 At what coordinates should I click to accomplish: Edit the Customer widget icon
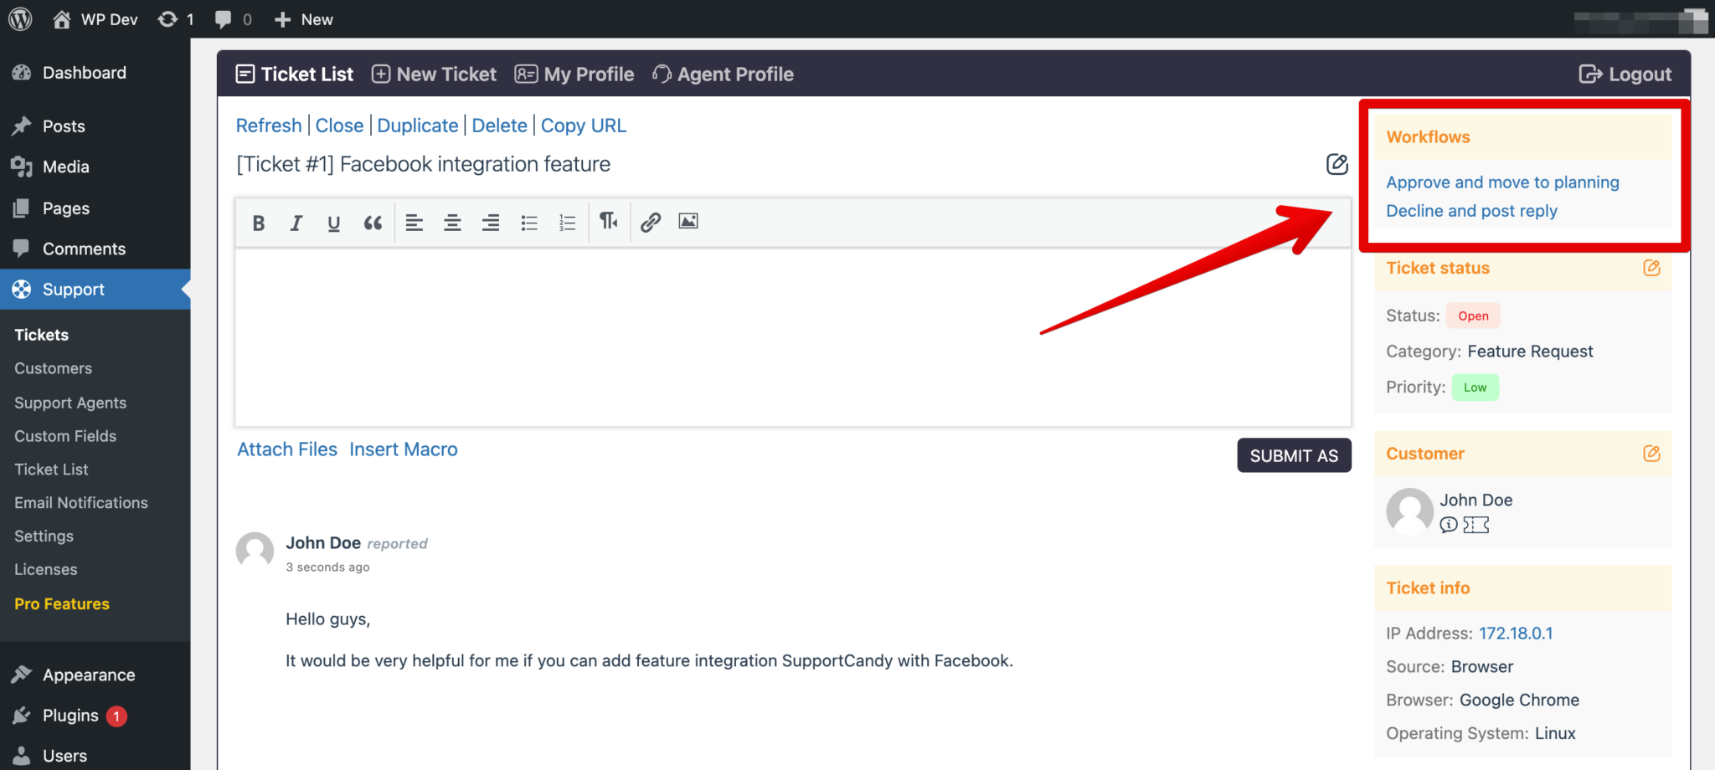click(x=1651, y=454)
